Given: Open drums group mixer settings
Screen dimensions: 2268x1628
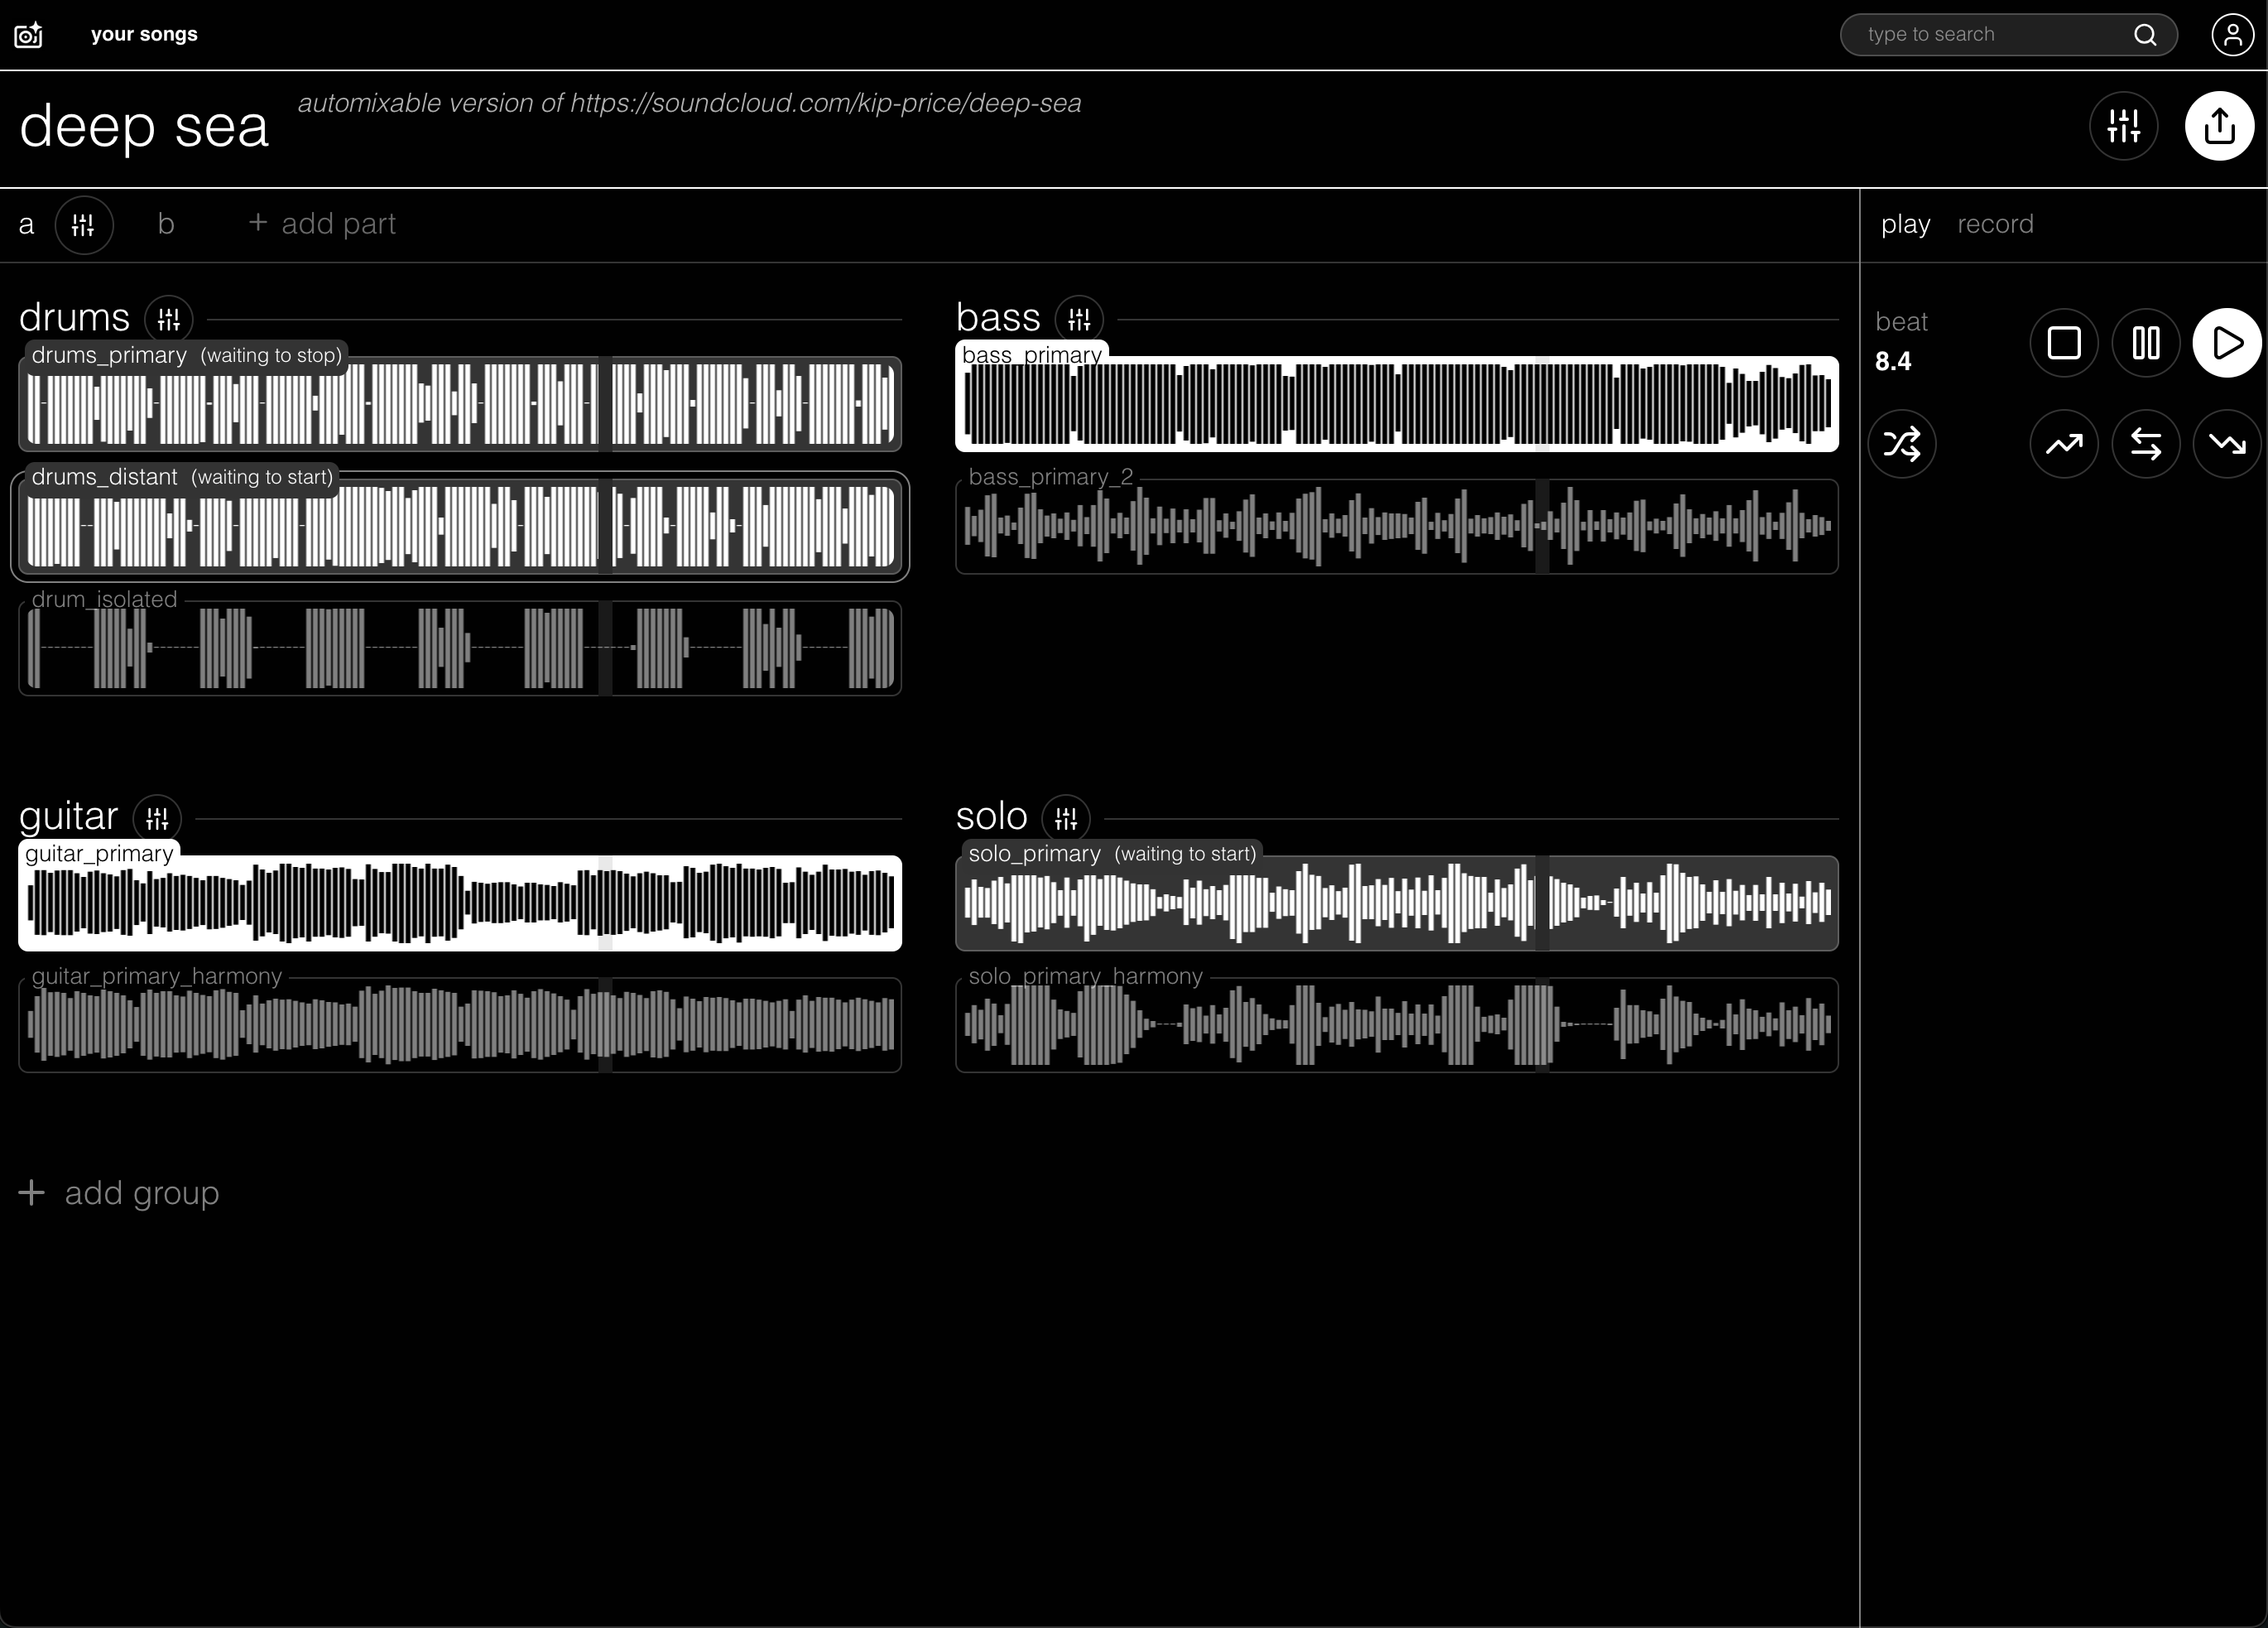Looking at the screenshot, I should tap(168, 319).
